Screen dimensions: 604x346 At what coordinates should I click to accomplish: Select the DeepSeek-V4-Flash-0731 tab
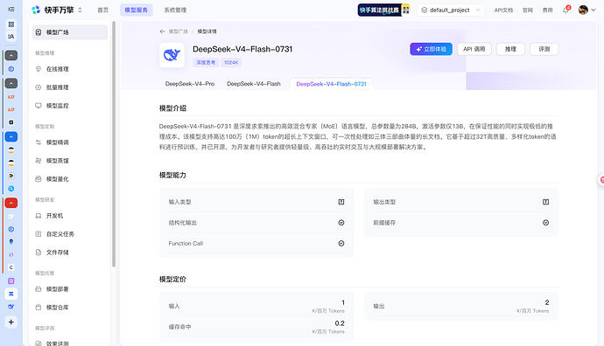click(x=331, y=84)
